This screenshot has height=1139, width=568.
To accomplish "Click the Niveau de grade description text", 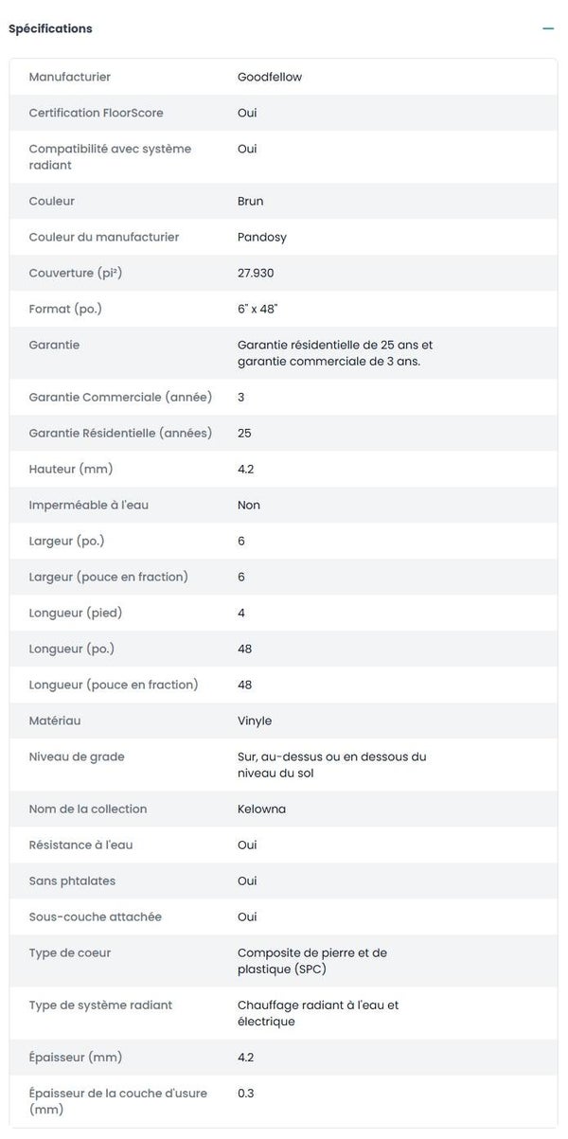I will point(331,764).
